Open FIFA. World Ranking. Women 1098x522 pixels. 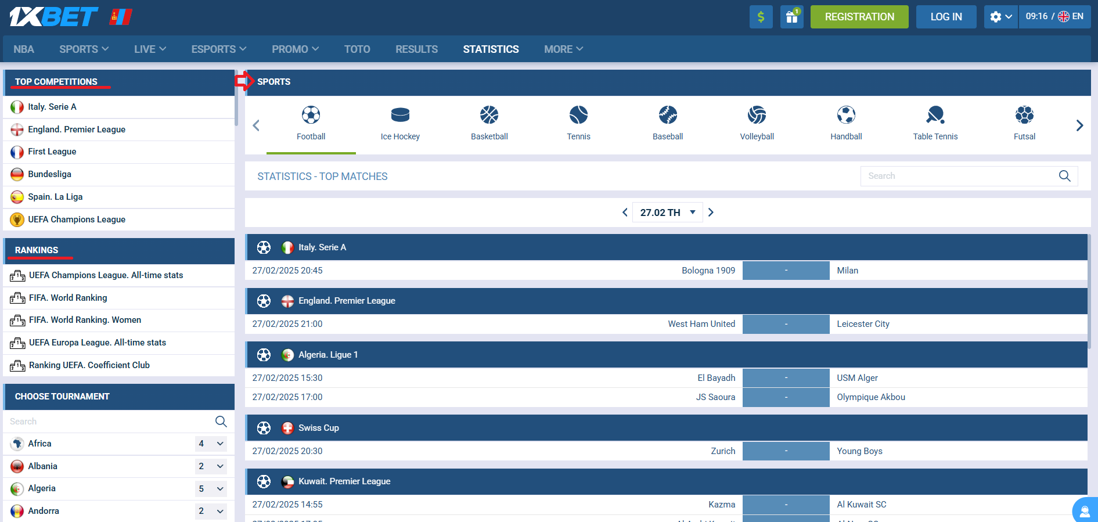[119, 320]
